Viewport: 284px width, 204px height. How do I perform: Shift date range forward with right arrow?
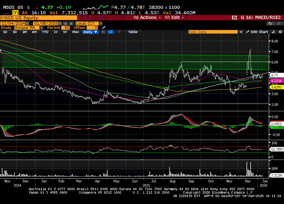[x=71, y=23]
